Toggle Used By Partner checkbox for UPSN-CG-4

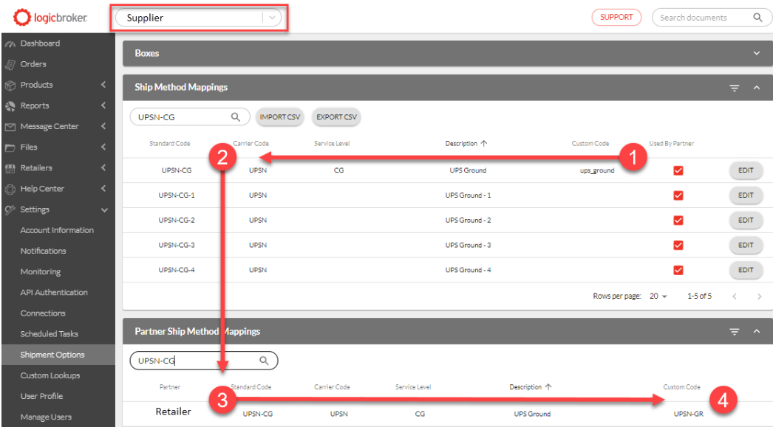(678, 270)
